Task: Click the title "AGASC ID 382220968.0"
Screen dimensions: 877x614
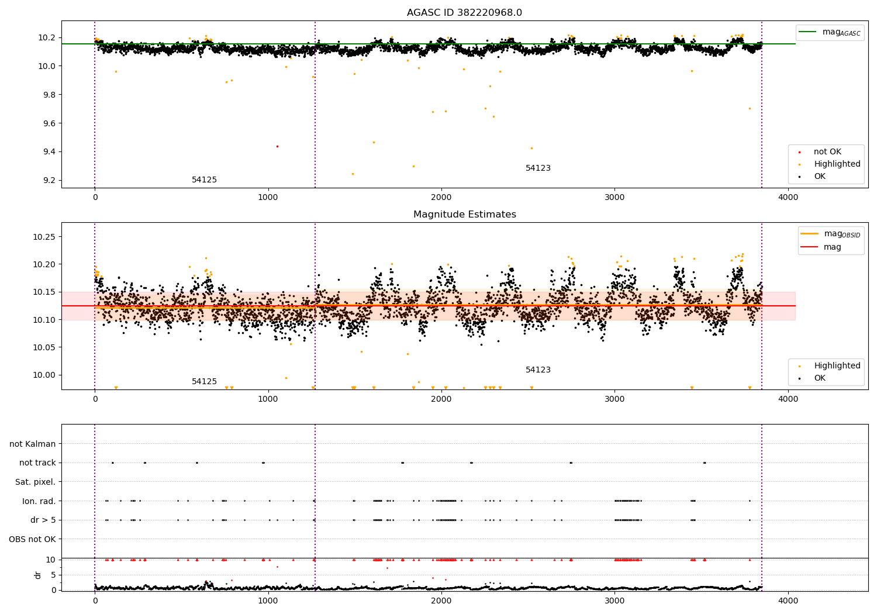Action: [x=464, y=13]
